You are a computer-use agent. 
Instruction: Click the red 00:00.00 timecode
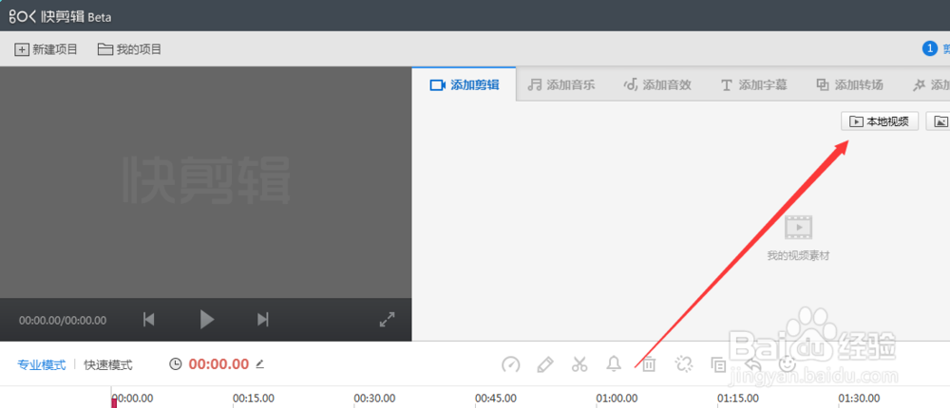(x=218, y=363)
